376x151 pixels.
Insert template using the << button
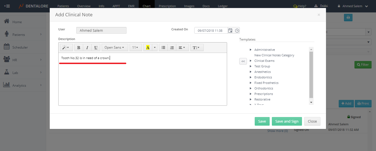tap(243, 61)
